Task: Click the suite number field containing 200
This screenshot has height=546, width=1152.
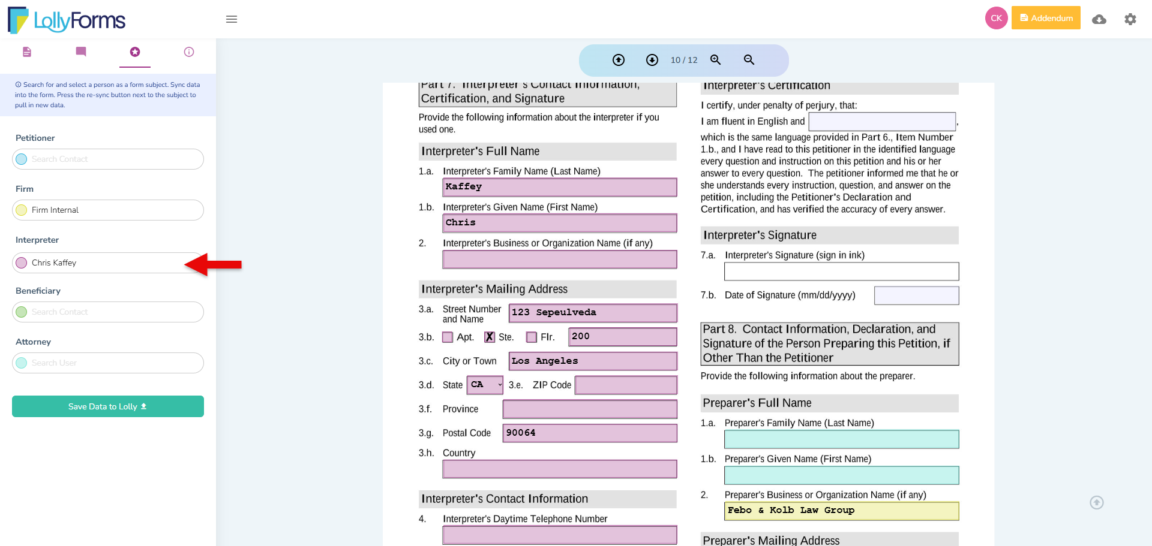Action: [623, 337]
